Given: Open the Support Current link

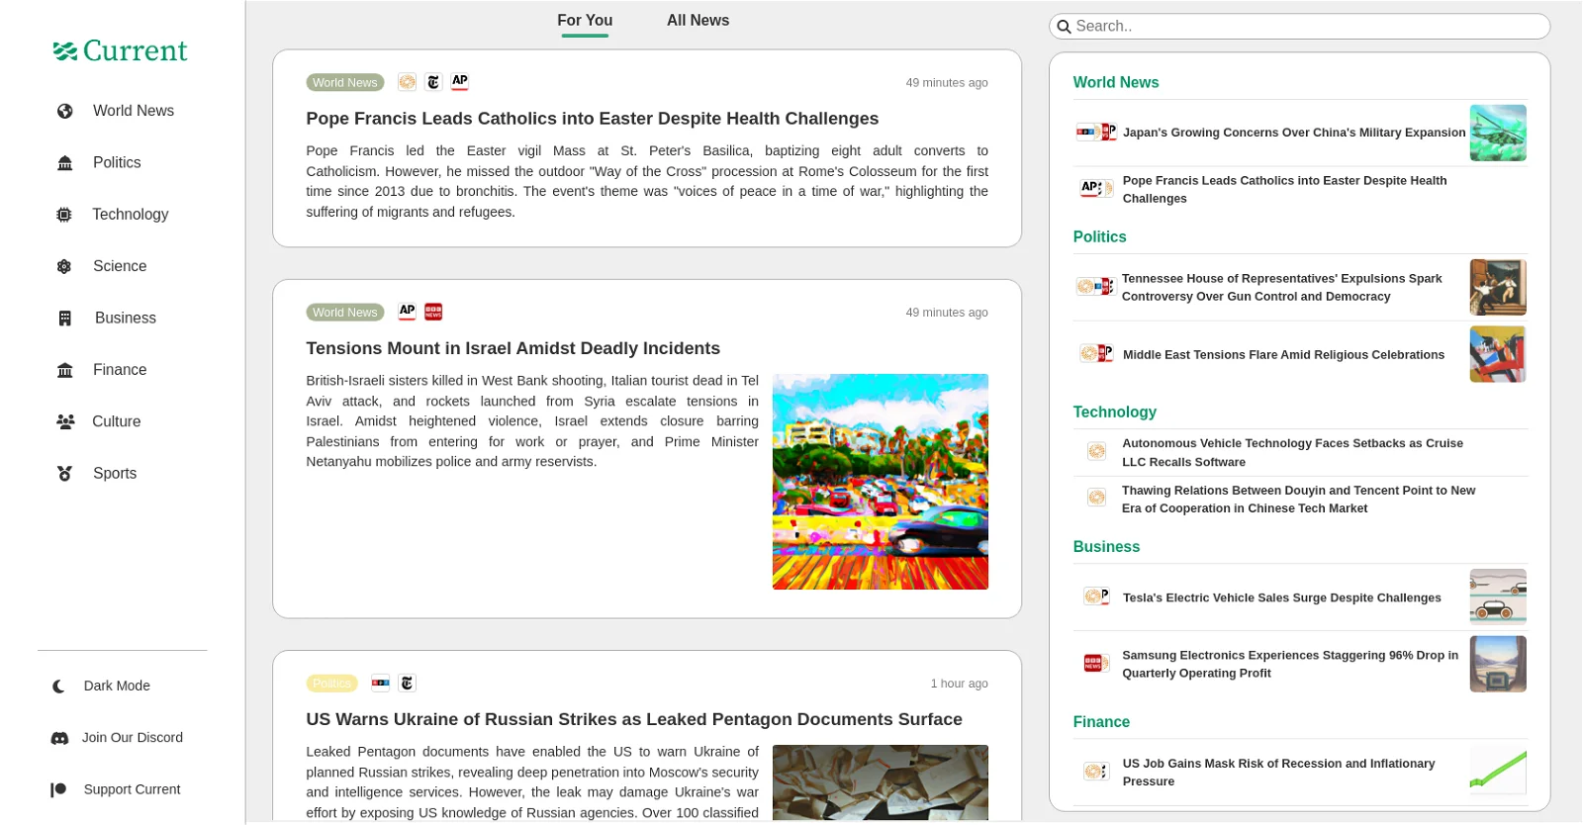Looking at the screenshot, I should point(116,789).
